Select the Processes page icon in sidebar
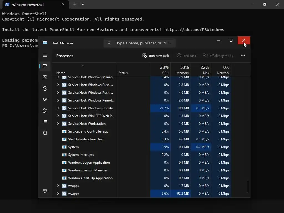The width and height of the screenshot is (284, 213). (x=45, y=66)
